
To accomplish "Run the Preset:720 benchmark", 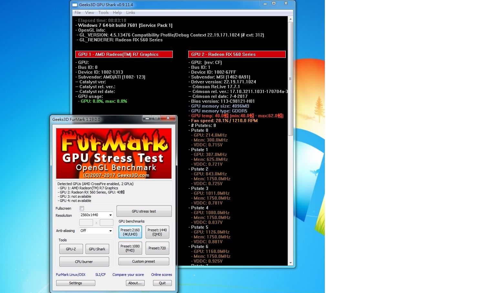I will 157,248.
